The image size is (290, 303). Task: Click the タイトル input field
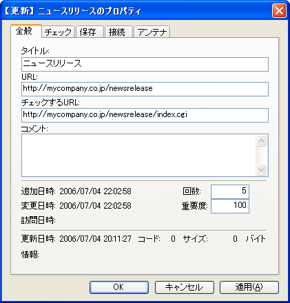(x=145, y=64)
